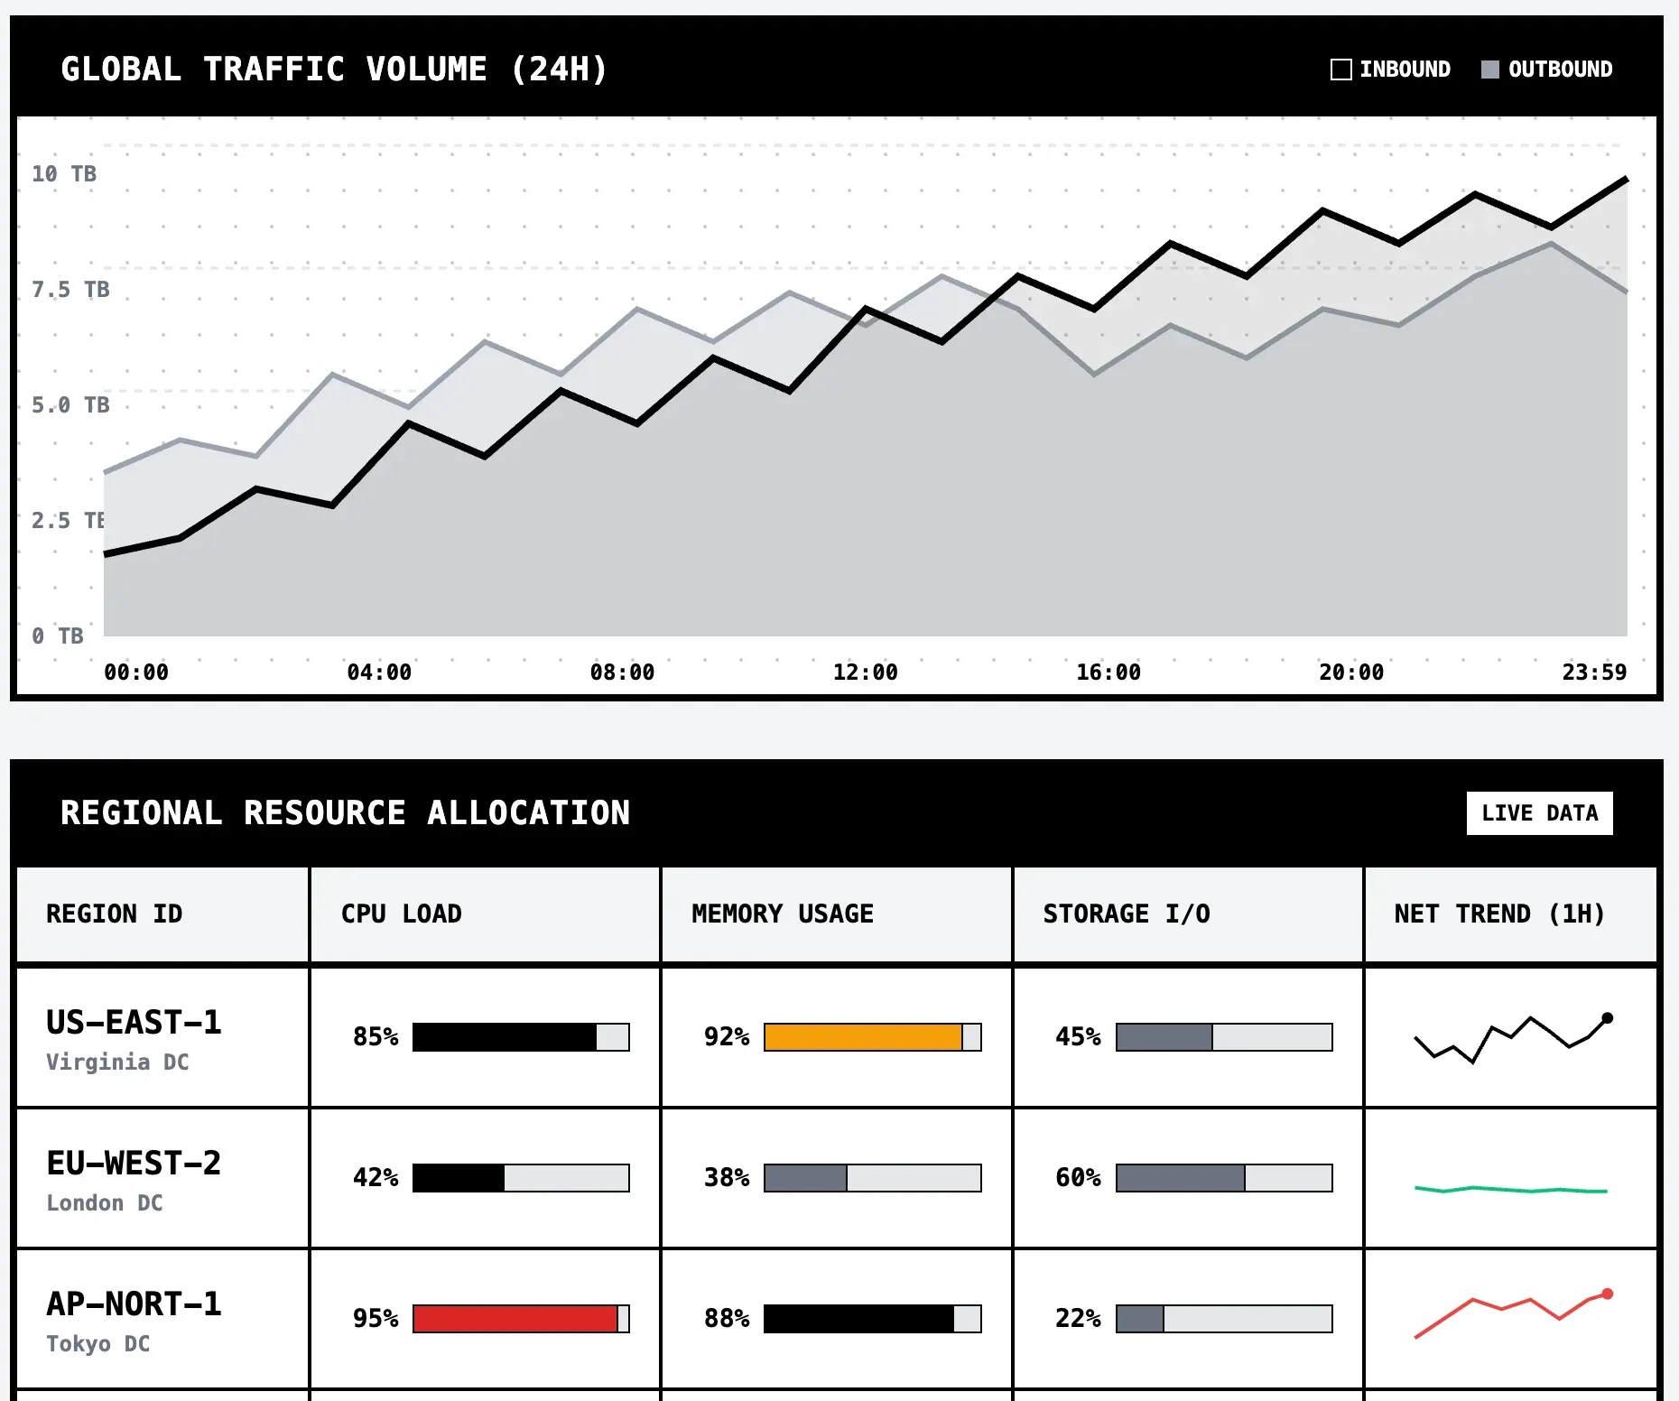Click the AP-NORT-1 red CPU load bar

pyautogui.click(x=521, y=1319)
